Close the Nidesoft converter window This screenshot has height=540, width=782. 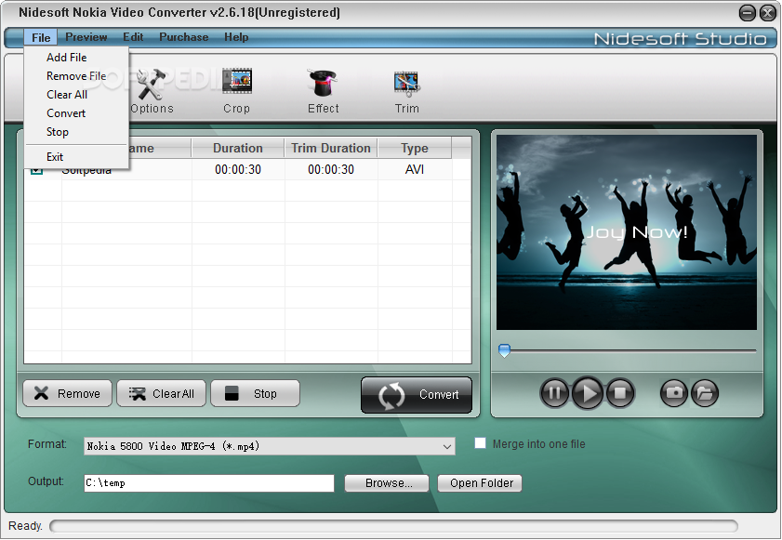tap(767, 13)
